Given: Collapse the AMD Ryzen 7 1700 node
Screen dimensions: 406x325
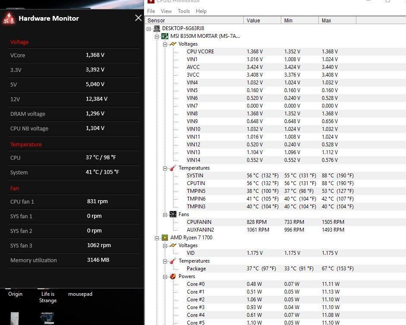Looking at the screenshot, I should (157, 238).
